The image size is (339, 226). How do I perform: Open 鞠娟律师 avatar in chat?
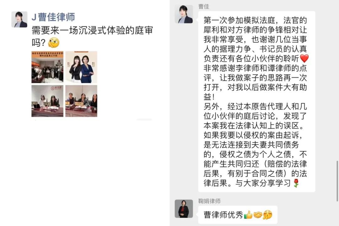pyautogui.click(x=184, y=209)
